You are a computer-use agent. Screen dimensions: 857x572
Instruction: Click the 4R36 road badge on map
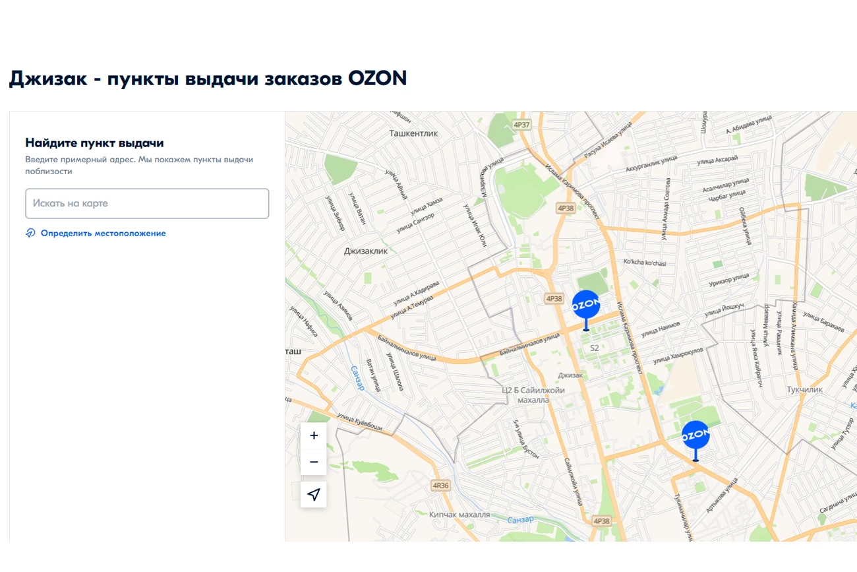[x=440, y=486]
